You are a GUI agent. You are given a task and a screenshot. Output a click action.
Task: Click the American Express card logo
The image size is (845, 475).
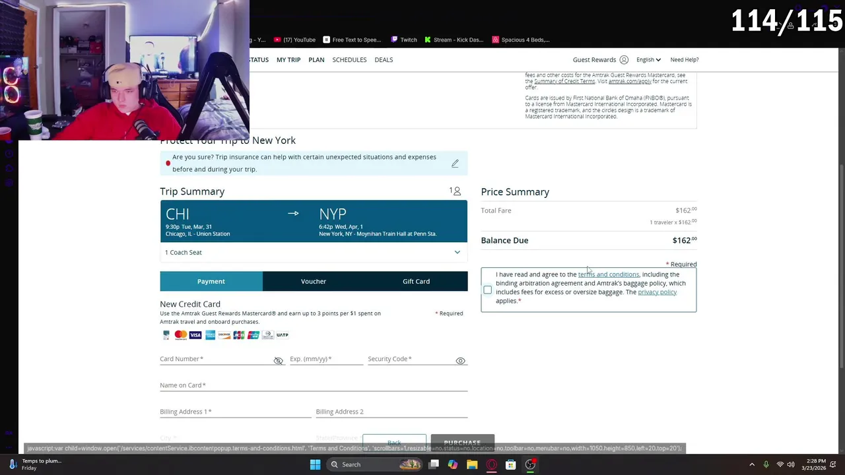pos(210,335)
